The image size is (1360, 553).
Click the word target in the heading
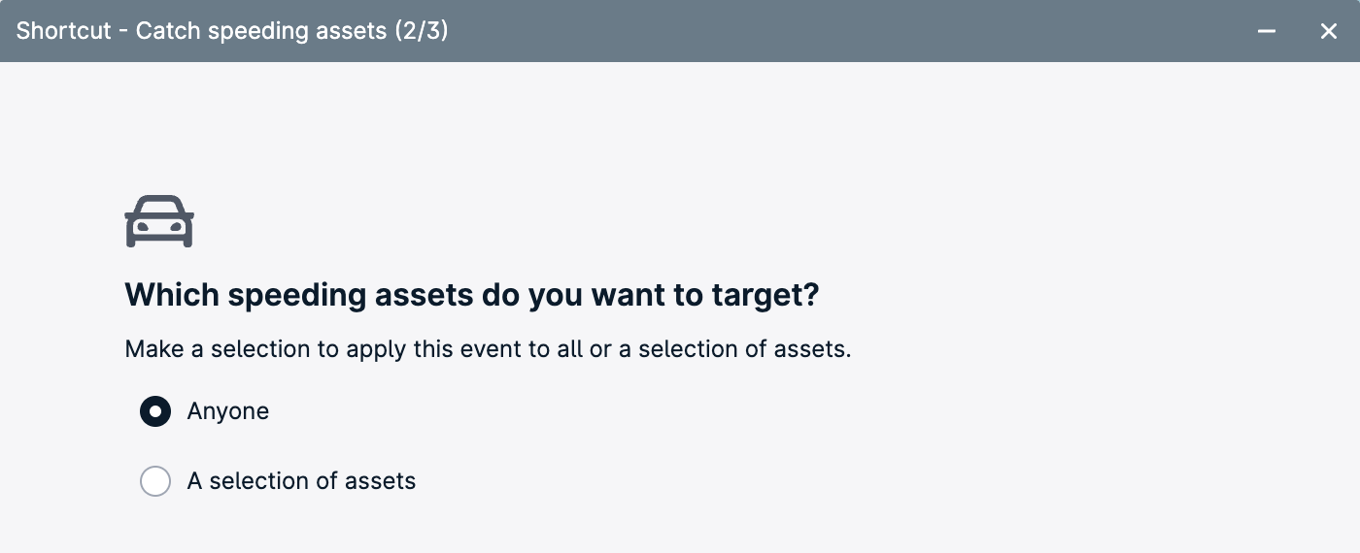[x=765, y=295]
